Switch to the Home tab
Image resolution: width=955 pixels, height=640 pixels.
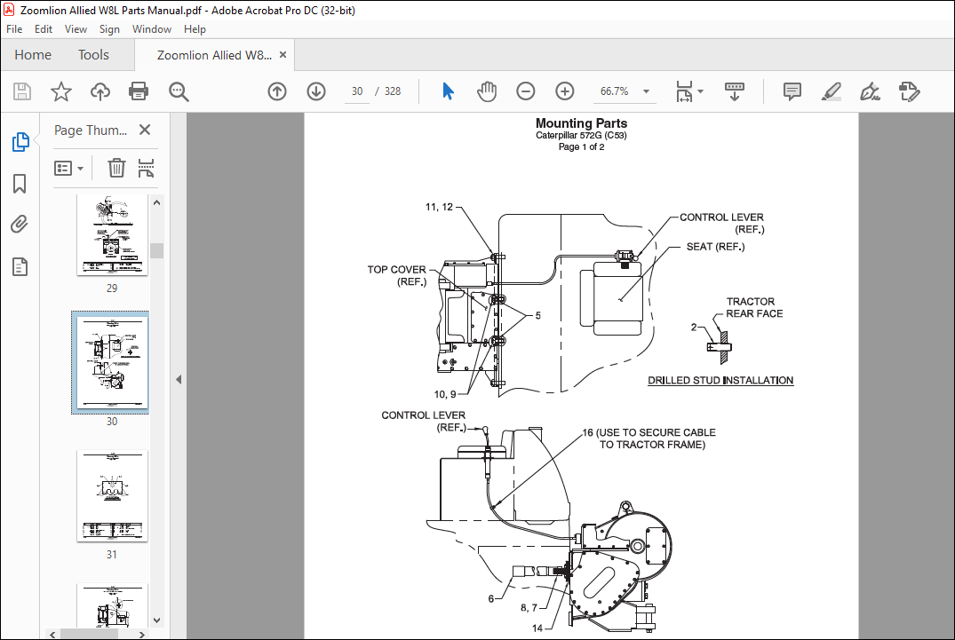[33, 55]
